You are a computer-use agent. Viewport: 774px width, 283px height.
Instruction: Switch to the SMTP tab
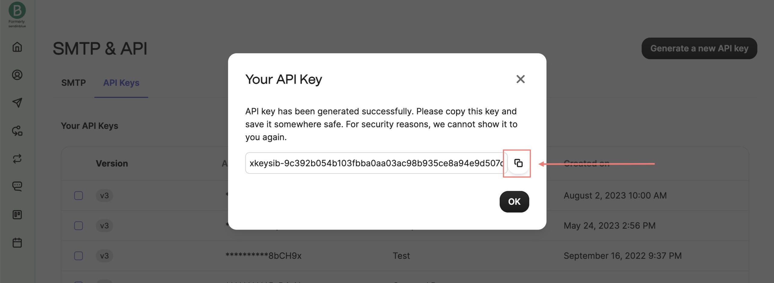click(x=73, y=83)
